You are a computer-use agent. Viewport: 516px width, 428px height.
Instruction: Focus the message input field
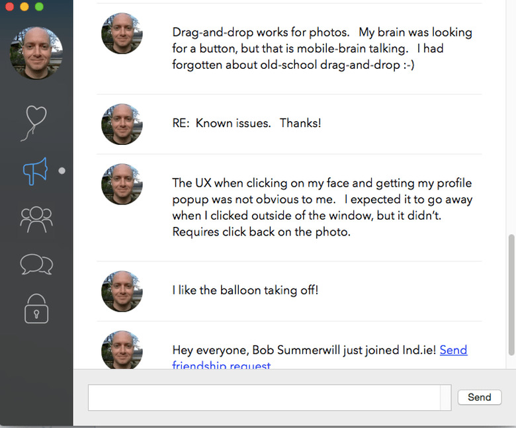[x=265, y=398]
